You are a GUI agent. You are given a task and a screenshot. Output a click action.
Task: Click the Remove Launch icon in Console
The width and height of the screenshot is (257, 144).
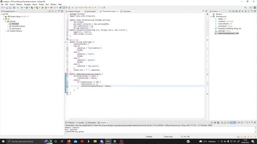point(215,122)
